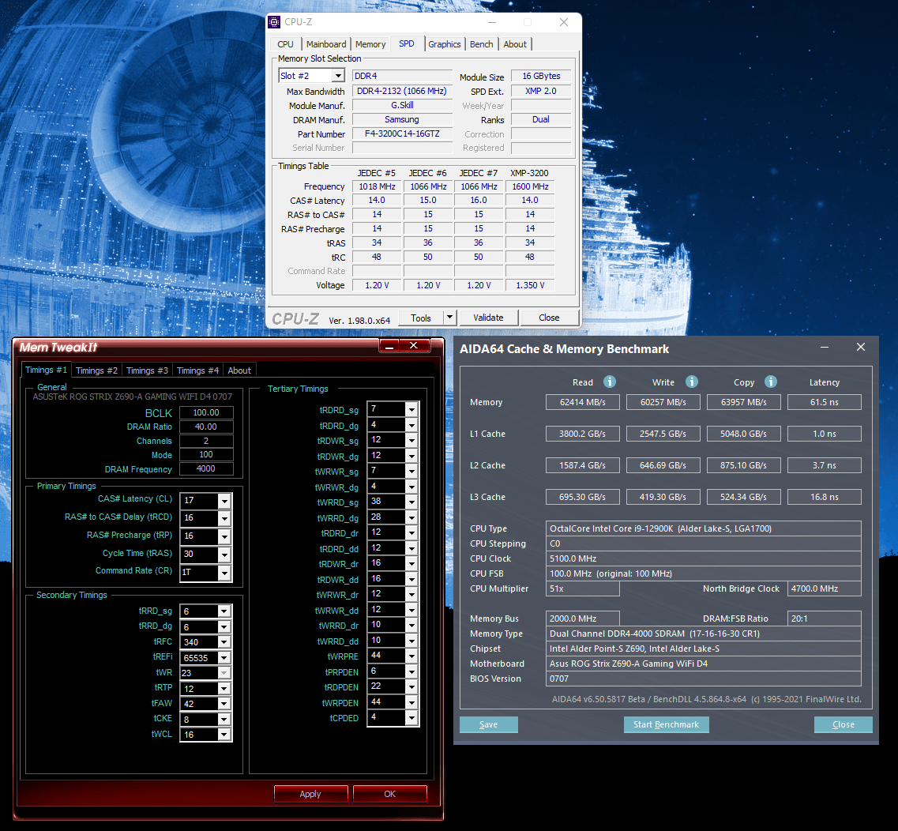Viewport: 898px width, 831px height.
Task: Click the Module Size 16 GBytes field
Action: pos(541,76)
